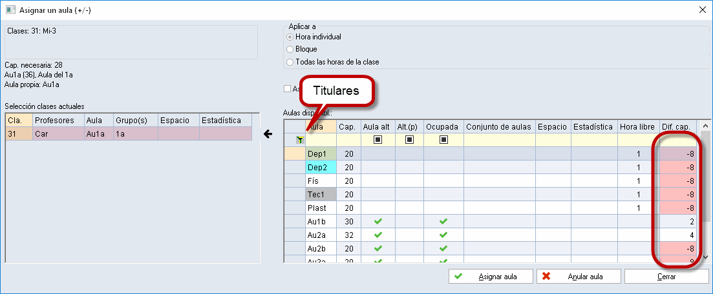The height and width of the screenshot is (294, 713).
Task: Click the Clases: 31: Mi-3 text box
Action: 131,42
